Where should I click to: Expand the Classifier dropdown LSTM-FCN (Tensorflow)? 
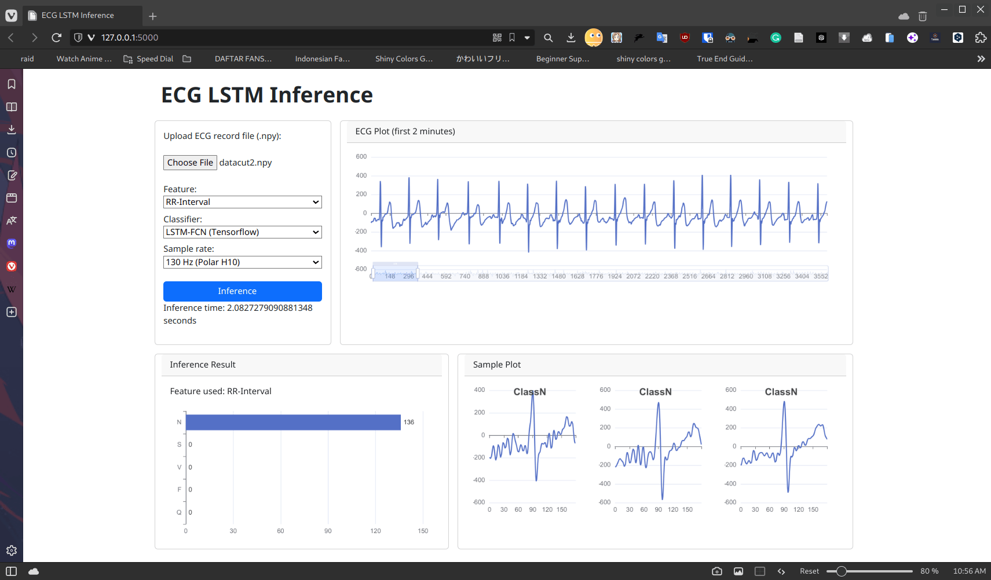242,232
